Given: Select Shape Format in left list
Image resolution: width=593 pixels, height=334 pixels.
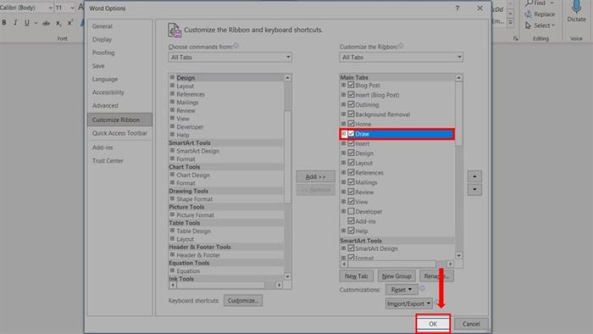Looking at the screenshot, I should (194, 199).
